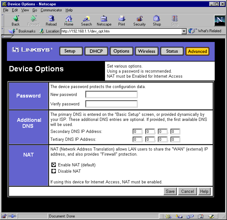Select the Disable NAT radio button
This screenshot has height=220, width=227.
pos(54,171)
